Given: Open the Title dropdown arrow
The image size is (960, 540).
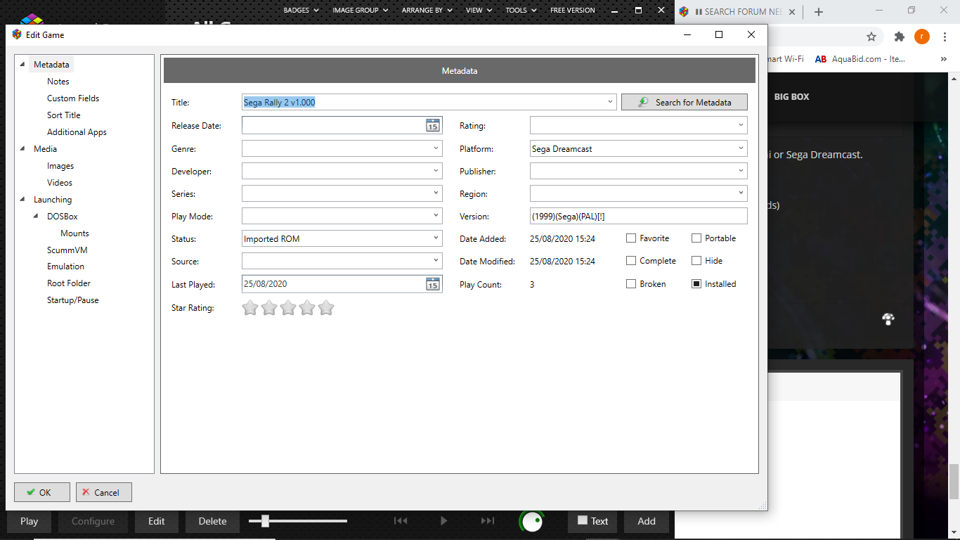Looking at the screenshot, I should tap(610, 102).
